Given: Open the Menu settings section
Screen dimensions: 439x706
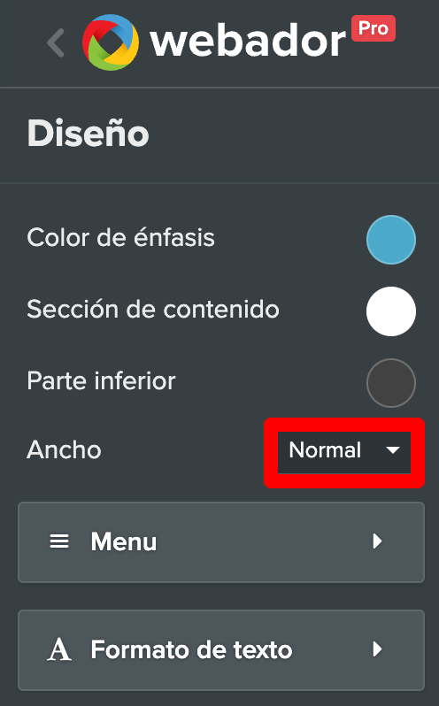Looking at the screenshot, I should (x=221, y=542).
